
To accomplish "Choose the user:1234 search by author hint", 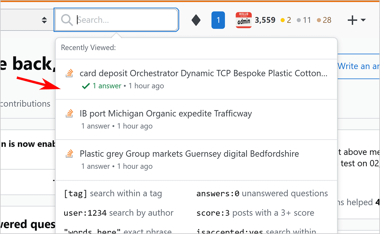I will (x=118, y=213).
